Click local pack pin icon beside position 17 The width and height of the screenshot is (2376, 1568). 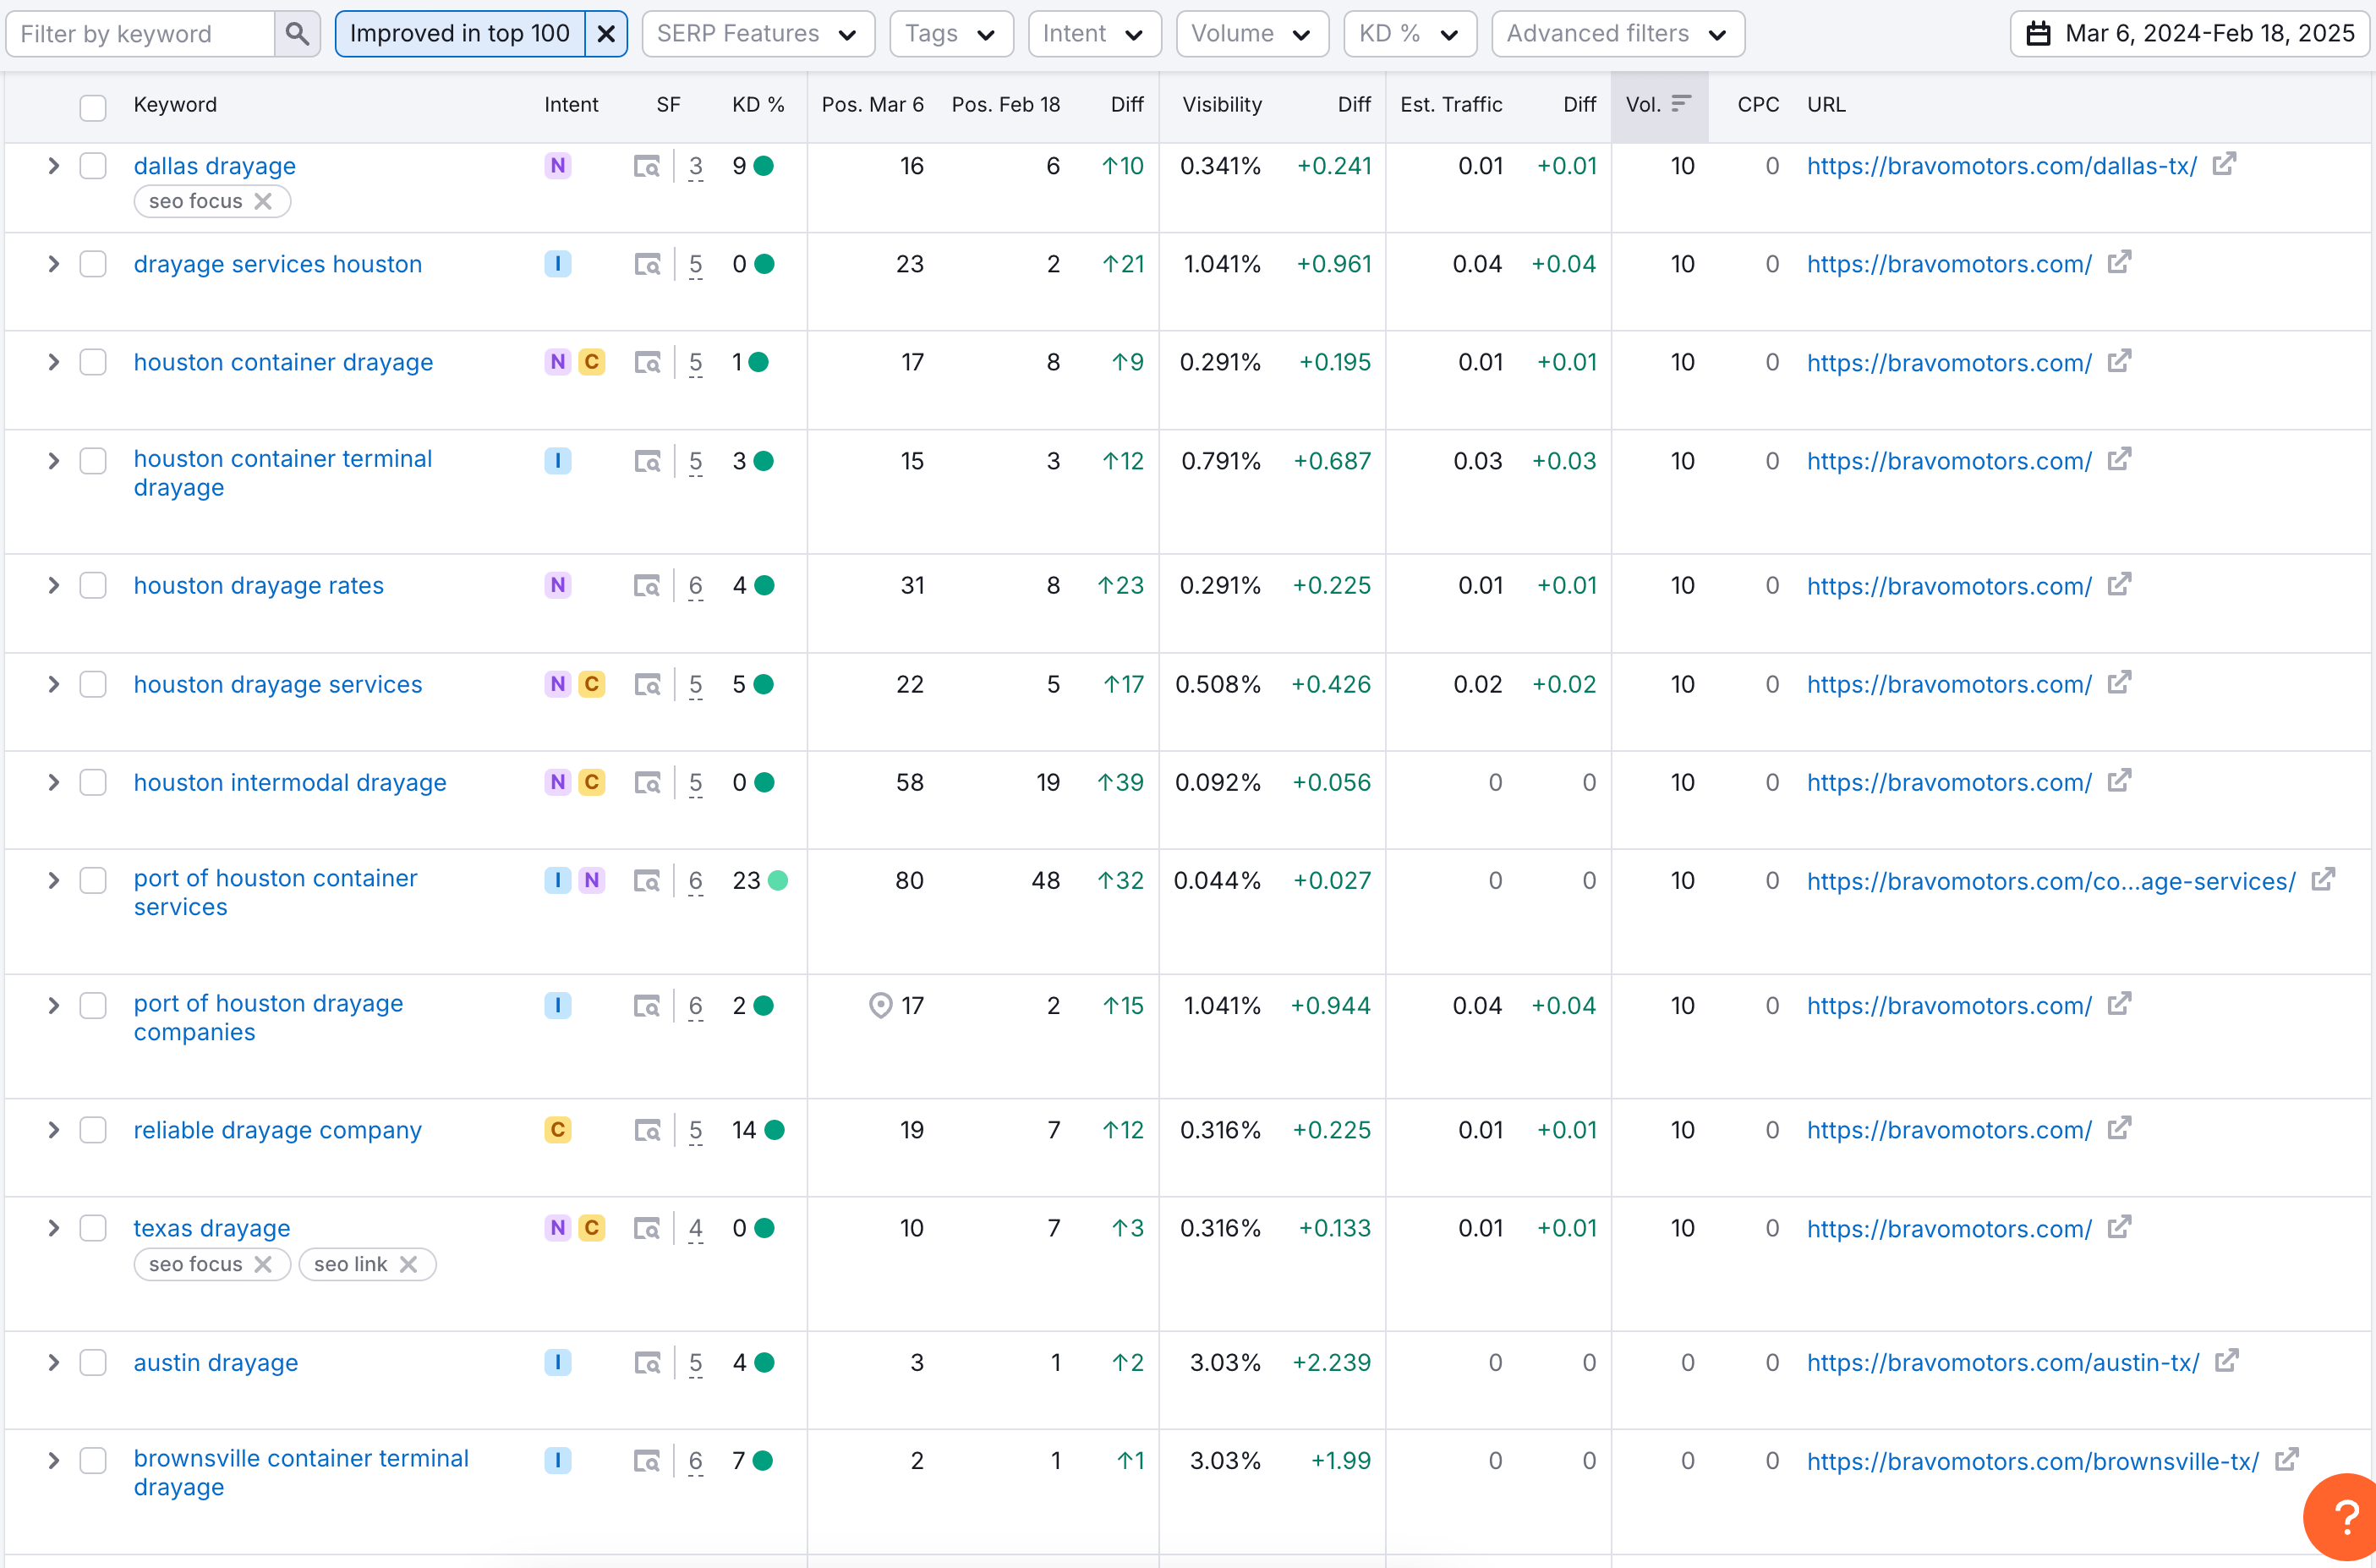pyautogui.click(x=879, y=1005)
